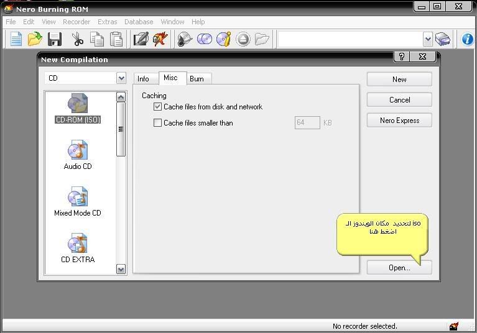The image size is (477, 333).
Task: Click the Open... button
Action: tap(399, 268)
